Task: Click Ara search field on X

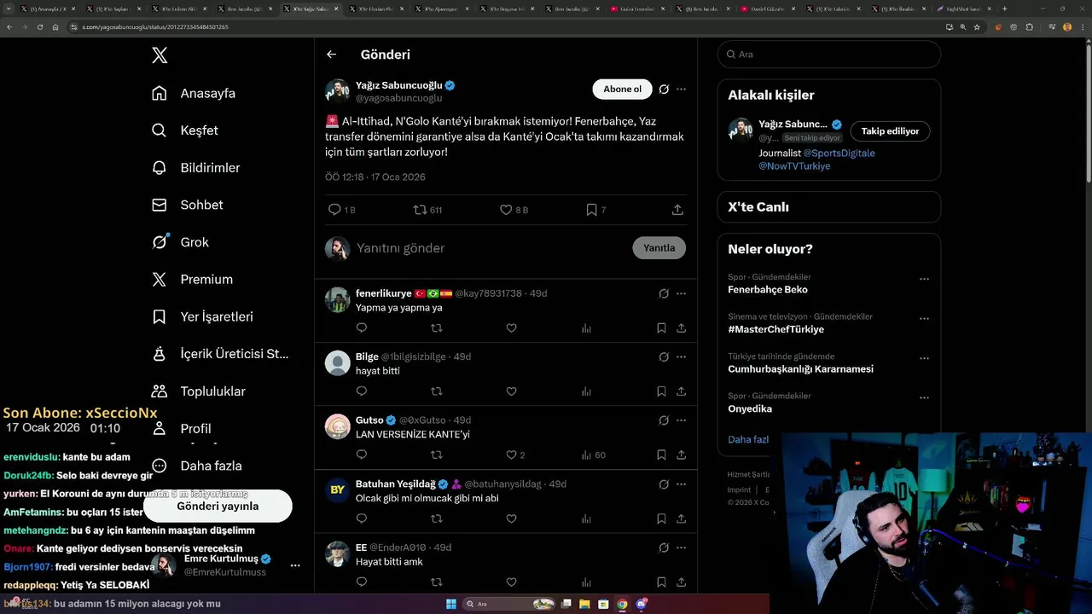Action: (x=829, y=54)
